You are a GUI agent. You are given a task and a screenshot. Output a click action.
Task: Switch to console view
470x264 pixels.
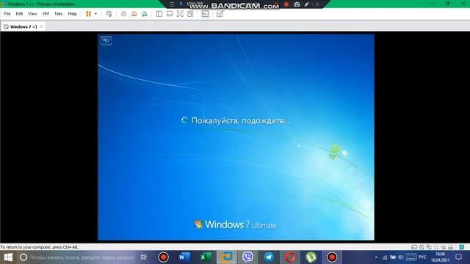tap(205, 14)
